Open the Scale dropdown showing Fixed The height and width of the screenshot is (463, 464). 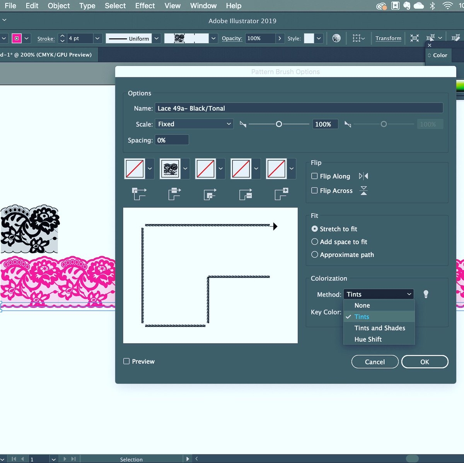[x=194, y=124]
